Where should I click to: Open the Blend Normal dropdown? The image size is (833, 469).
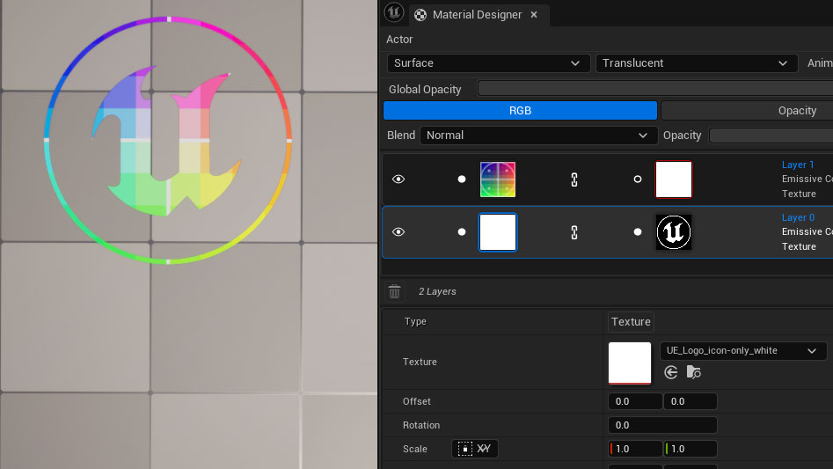[x=538, y=136]
